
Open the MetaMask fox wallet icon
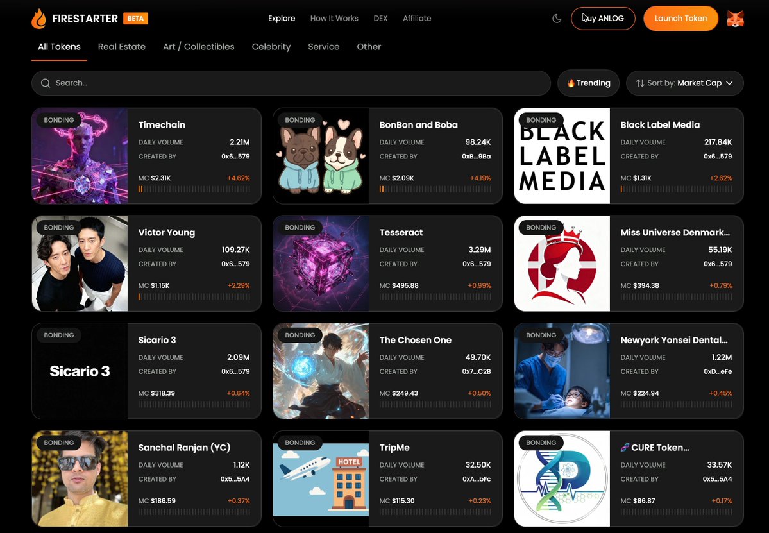[x=734, y=19]
